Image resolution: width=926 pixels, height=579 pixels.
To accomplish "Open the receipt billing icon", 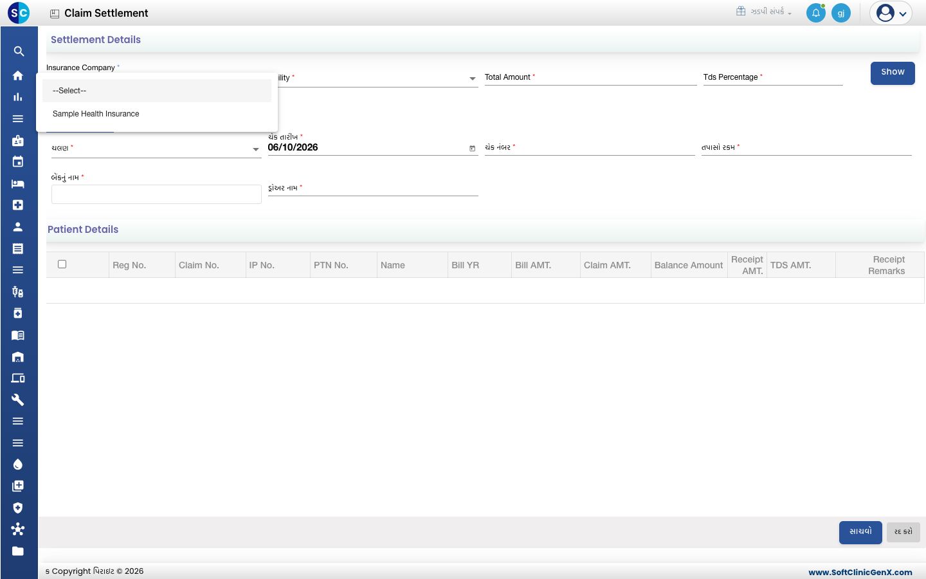I will (x=18, y=248).
